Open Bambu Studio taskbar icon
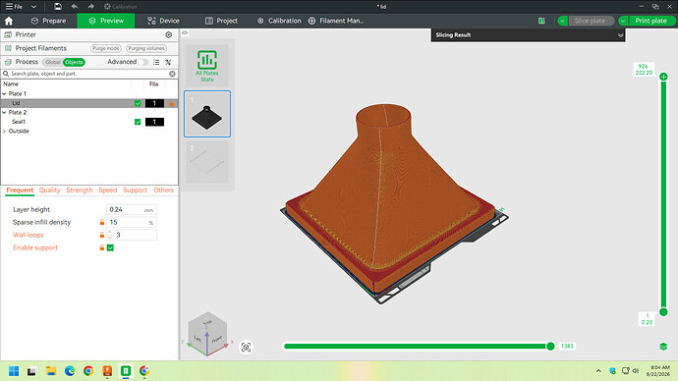The image size is (678, 381). (x=126, y=371)
